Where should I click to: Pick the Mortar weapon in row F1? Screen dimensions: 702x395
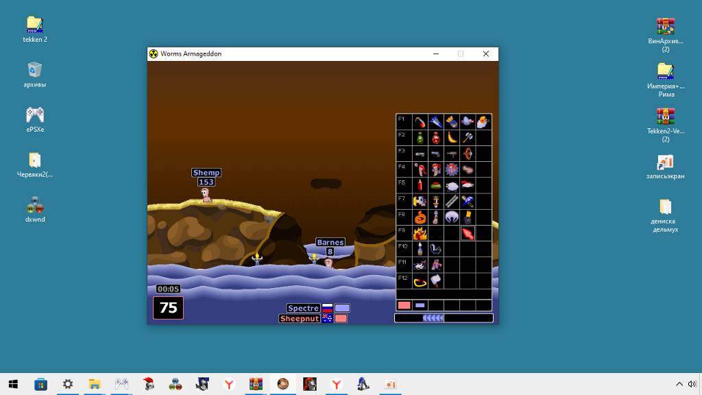[452, 122]
